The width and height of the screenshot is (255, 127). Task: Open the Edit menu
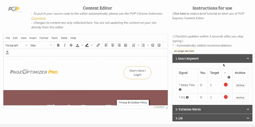[x=15, y=38]
